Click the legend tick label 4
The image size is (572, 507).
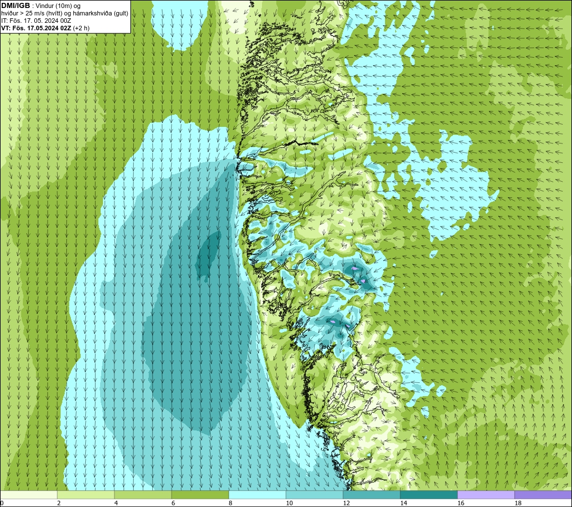[x=116, y=504]
